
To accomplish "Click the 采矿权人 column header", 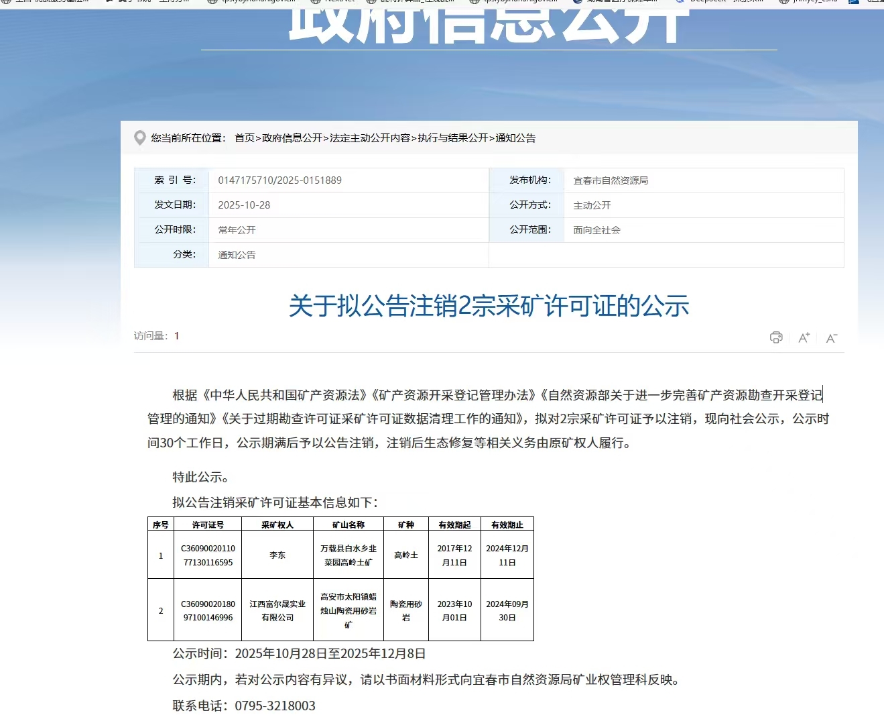I will [x=277, y=525].
